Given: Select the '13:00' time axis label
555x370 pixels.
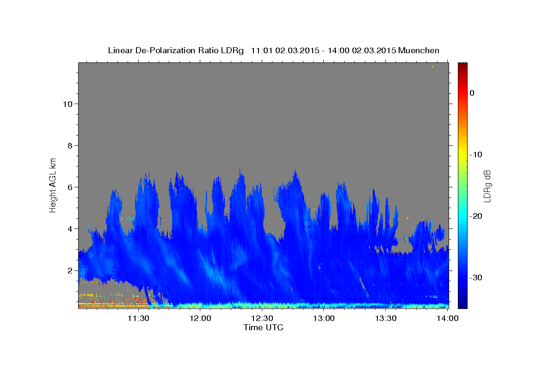Looking at the screenshot, I should tap(324, 318).
